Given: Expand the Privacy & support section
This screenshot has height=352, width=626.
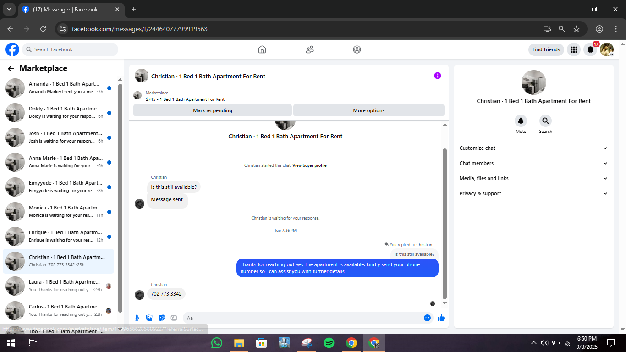Looking at the screenshot, I should point(534,193).
